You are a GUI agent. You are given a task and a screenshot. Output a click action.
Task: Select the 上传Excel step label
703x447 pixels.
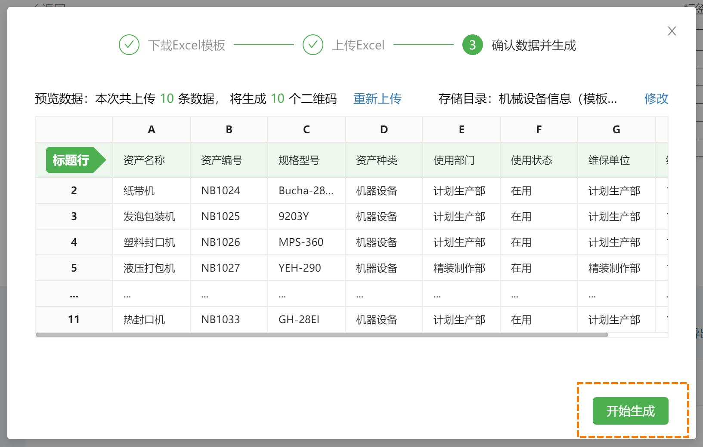(358, 45)
